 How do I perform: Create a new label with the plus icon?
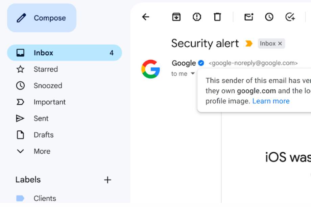pos(107,180)
